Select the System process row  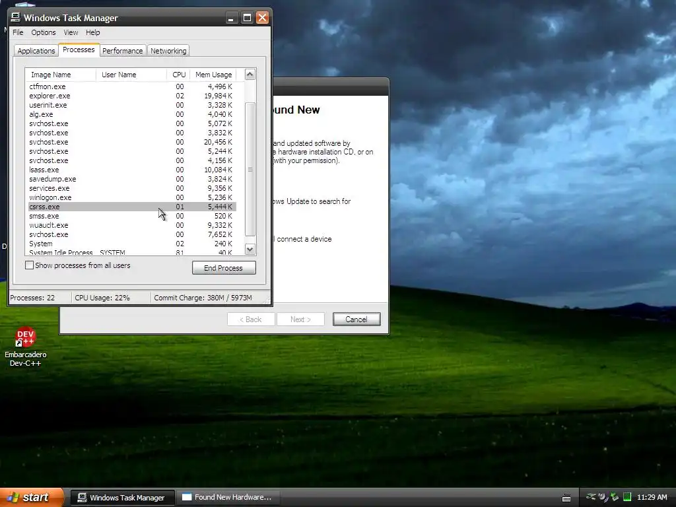[x=132, y=244]
